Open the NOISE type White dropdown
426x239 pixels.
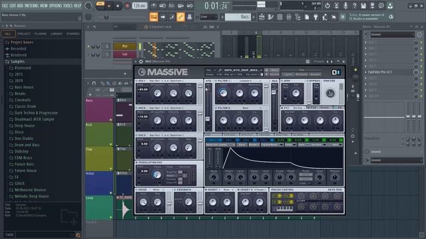pyautogui.click(x=158, y=190)
